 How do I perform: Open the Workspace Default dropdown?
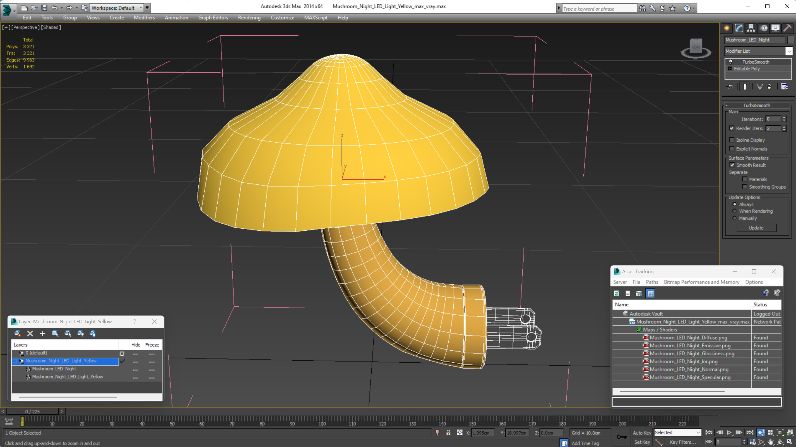pyautogui.click(x=141, y=8)
